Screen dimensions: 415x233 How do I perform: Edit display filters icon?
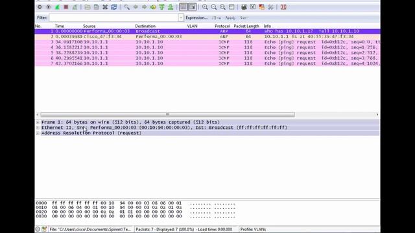tap(253, 7)
